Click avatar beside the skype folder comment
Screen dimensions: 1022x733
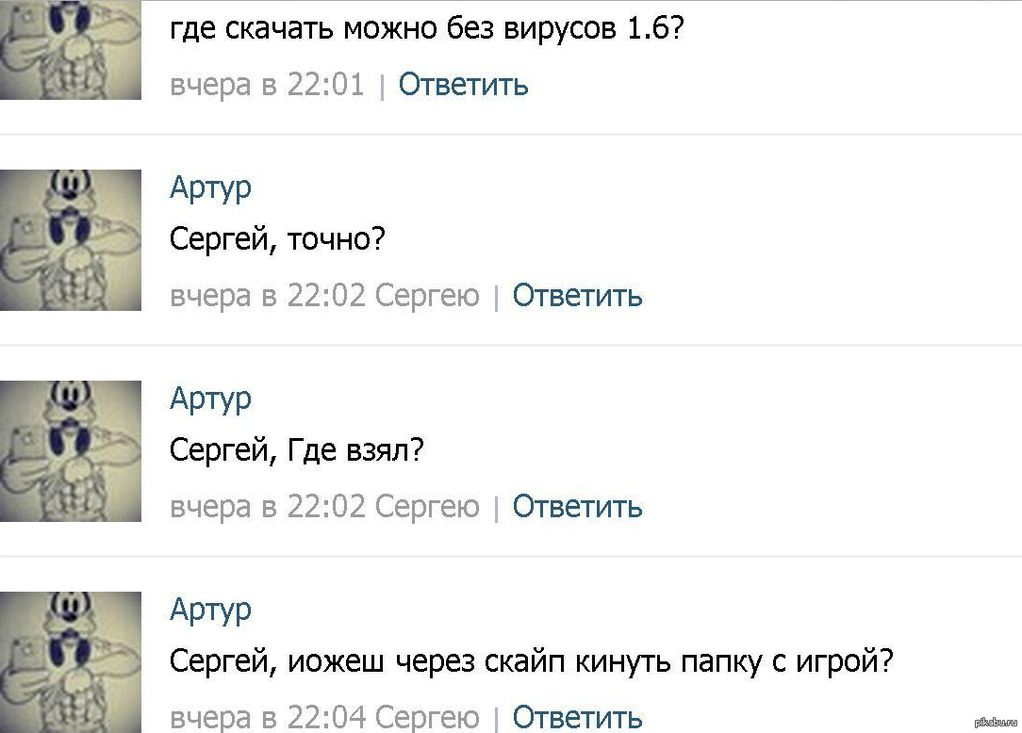tap(71, 661)
